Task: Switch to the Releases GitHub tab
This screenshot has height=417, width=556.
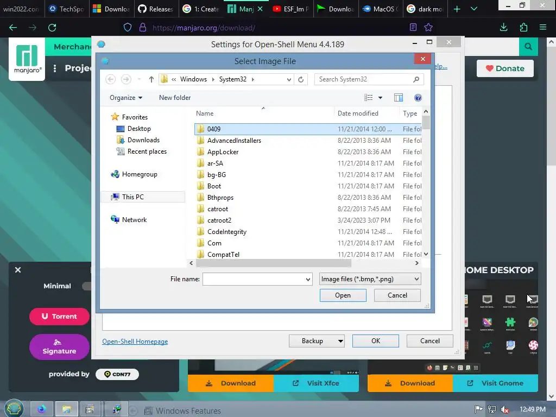Action: 156,9
